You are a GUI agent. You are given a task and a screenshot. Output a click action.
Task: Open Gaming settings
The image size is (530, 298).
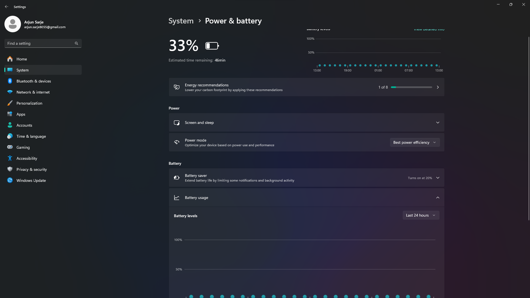[23, 147]
